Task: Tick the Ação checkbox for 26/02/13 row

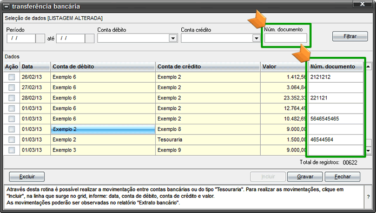Action: tap(11, 77)
